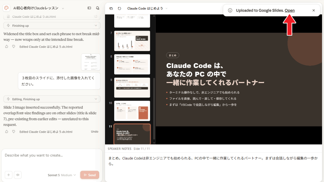The height and width of the screenshot is (182, 324).
Task: Reload the preview with refresh icon
Action: pyautogui.click(x=119, y=8)
